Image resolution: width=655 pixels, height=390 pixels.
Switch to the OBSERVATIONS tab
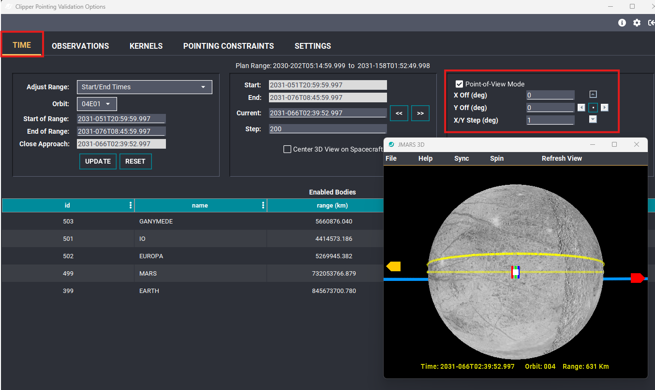tap(80, 46)
